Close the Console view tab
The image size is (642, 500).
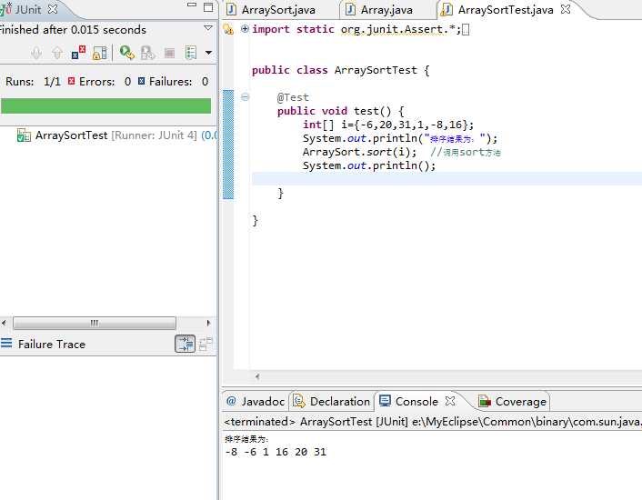[x=449, y=401]
